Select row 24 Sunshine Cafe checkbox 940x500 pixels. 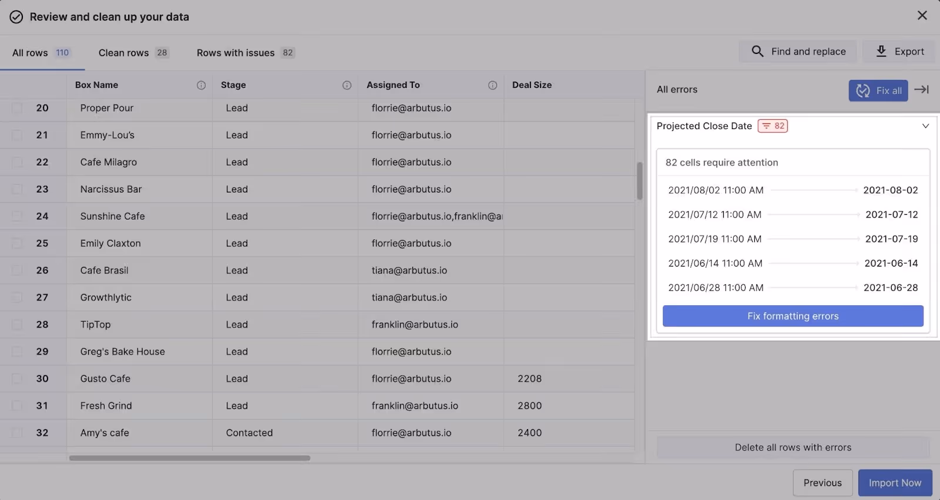pos(17,216)
